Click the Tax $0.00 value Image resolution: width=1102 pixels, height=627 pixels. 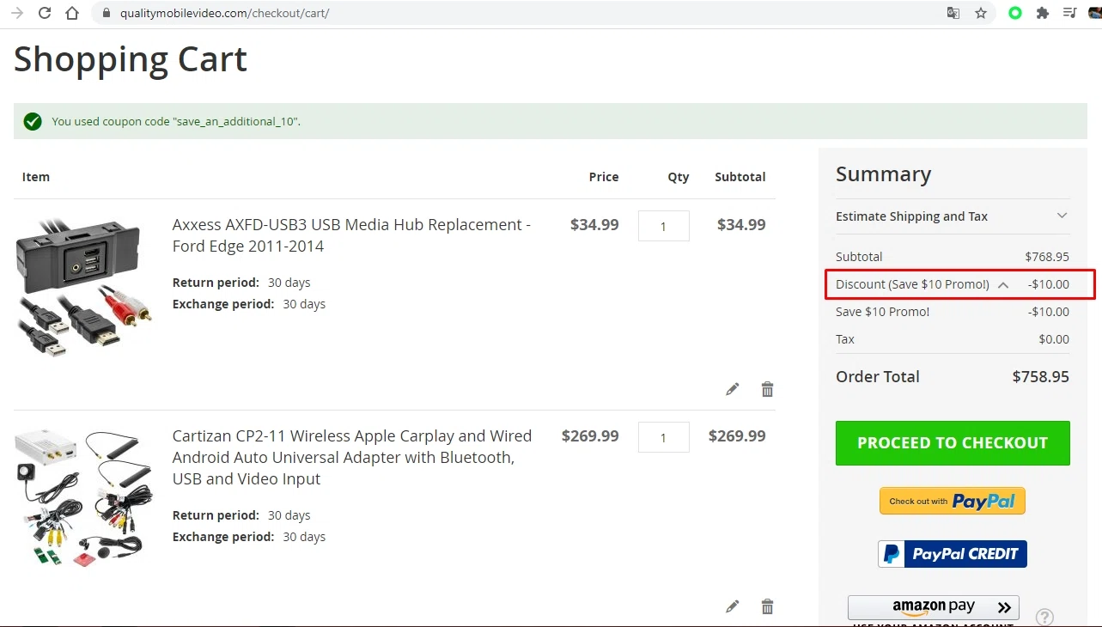click(x=1054, y=339)
